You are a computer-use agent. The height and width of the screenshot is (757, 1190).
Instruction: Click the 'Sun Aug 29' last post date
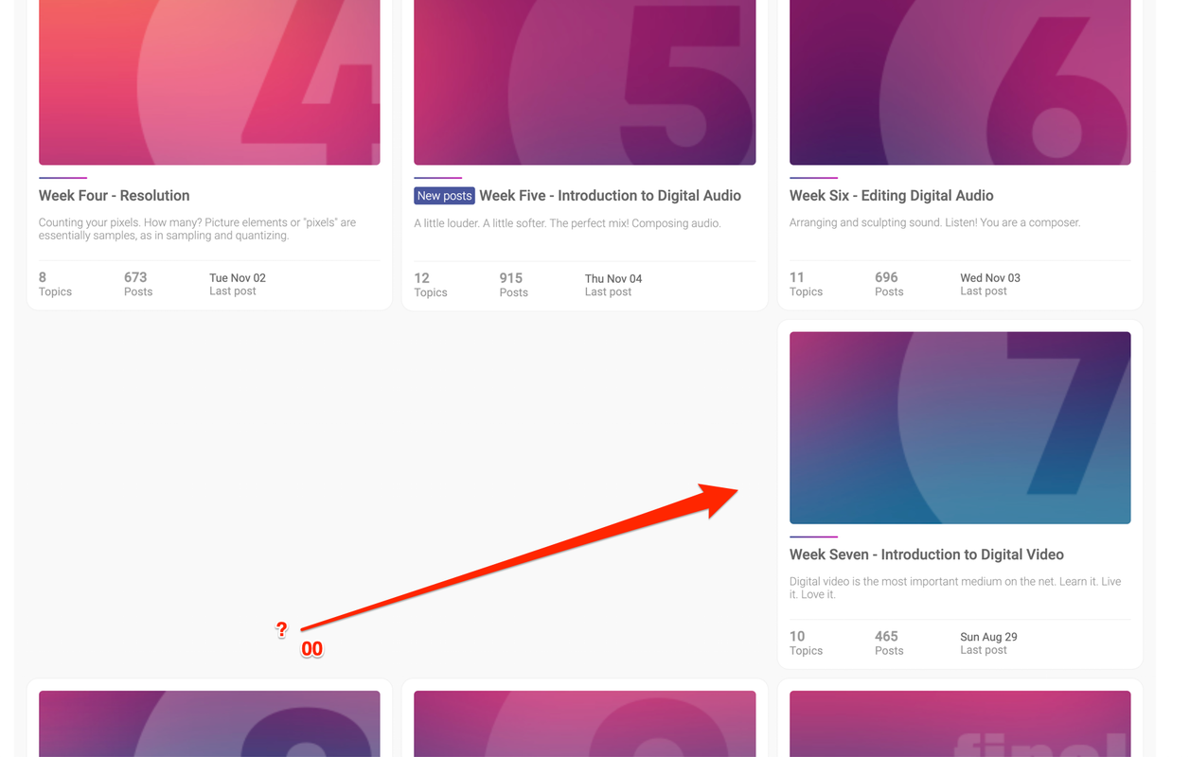point(988,637)
